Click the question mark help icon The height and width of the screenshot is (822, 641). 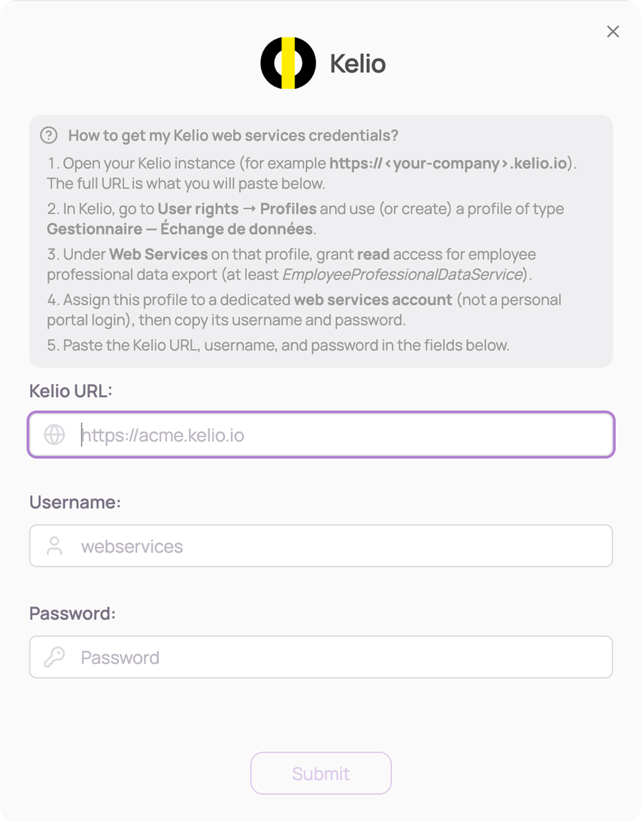(x=49, y=135)
